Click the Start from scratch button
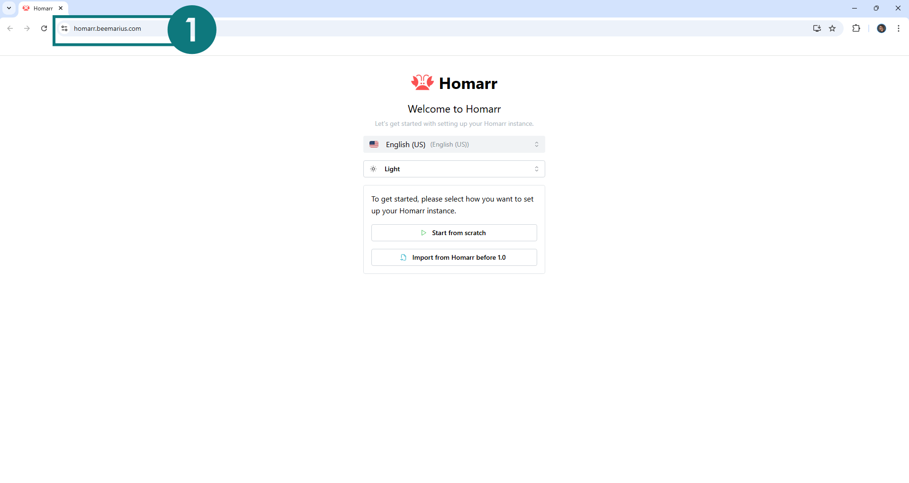Image resolution: width=909 pixels, height=483 pixels. click(454, 233)
